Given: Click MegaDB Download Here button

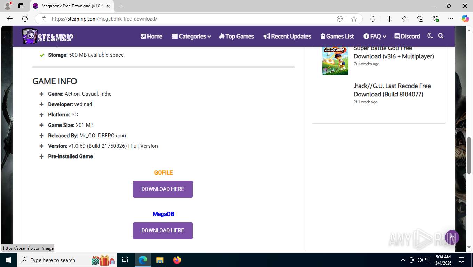Looking at the screenshot, I should (163, 230).
